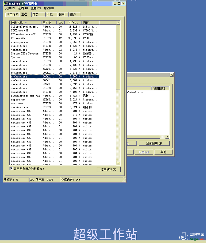Switch to the 性能 tab

pos(51,15)
